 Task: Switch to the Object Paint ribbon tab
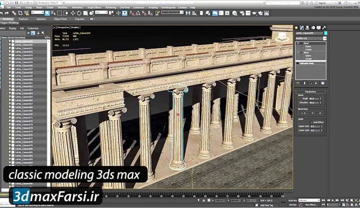click(60, 19)
